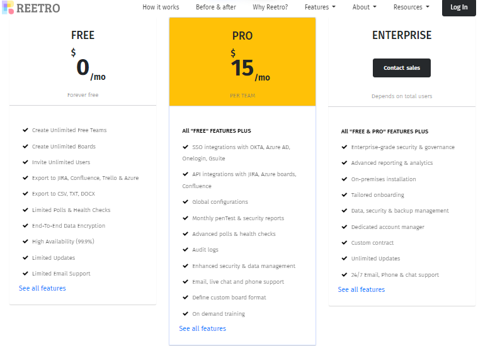Click checkmark beside Create Unlimited Free Teams
The width and height of the screenshot is (495, 346).
click(26, 130)
